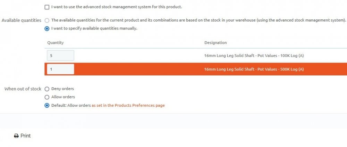Click the advanced stock management system label text

117,7
